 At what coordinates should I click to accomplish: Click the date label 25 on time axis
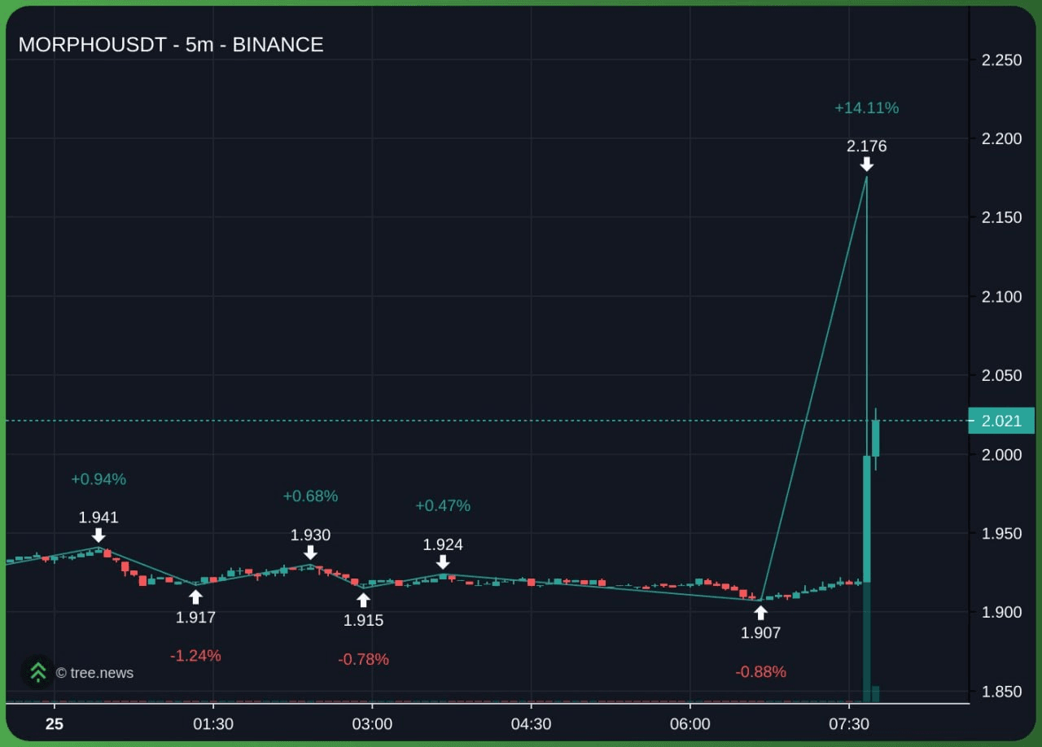pyautogui.click(x=55, y=724)
